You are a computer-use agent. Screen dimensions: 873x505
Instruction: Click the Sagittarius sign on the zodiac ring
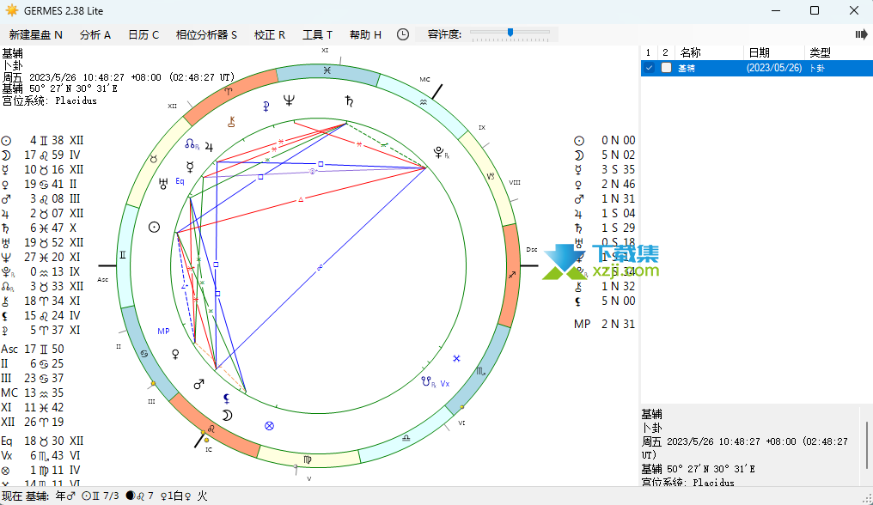coord(511,275)
